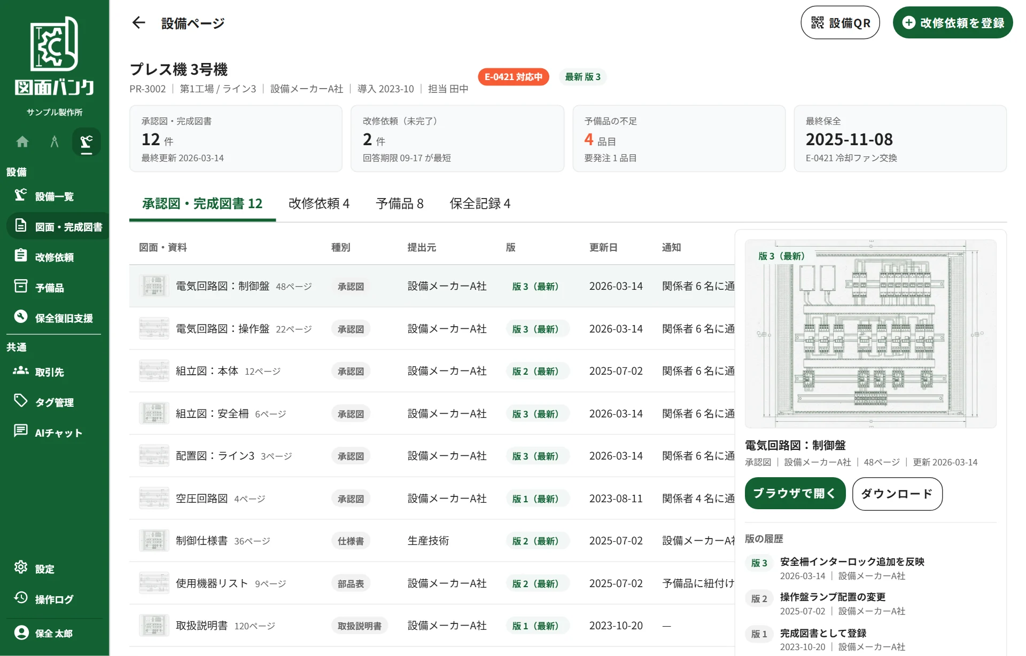1026x656 pixels.
Task: Open 取引先 in the sidebar
Action: [x=55, y=372]
